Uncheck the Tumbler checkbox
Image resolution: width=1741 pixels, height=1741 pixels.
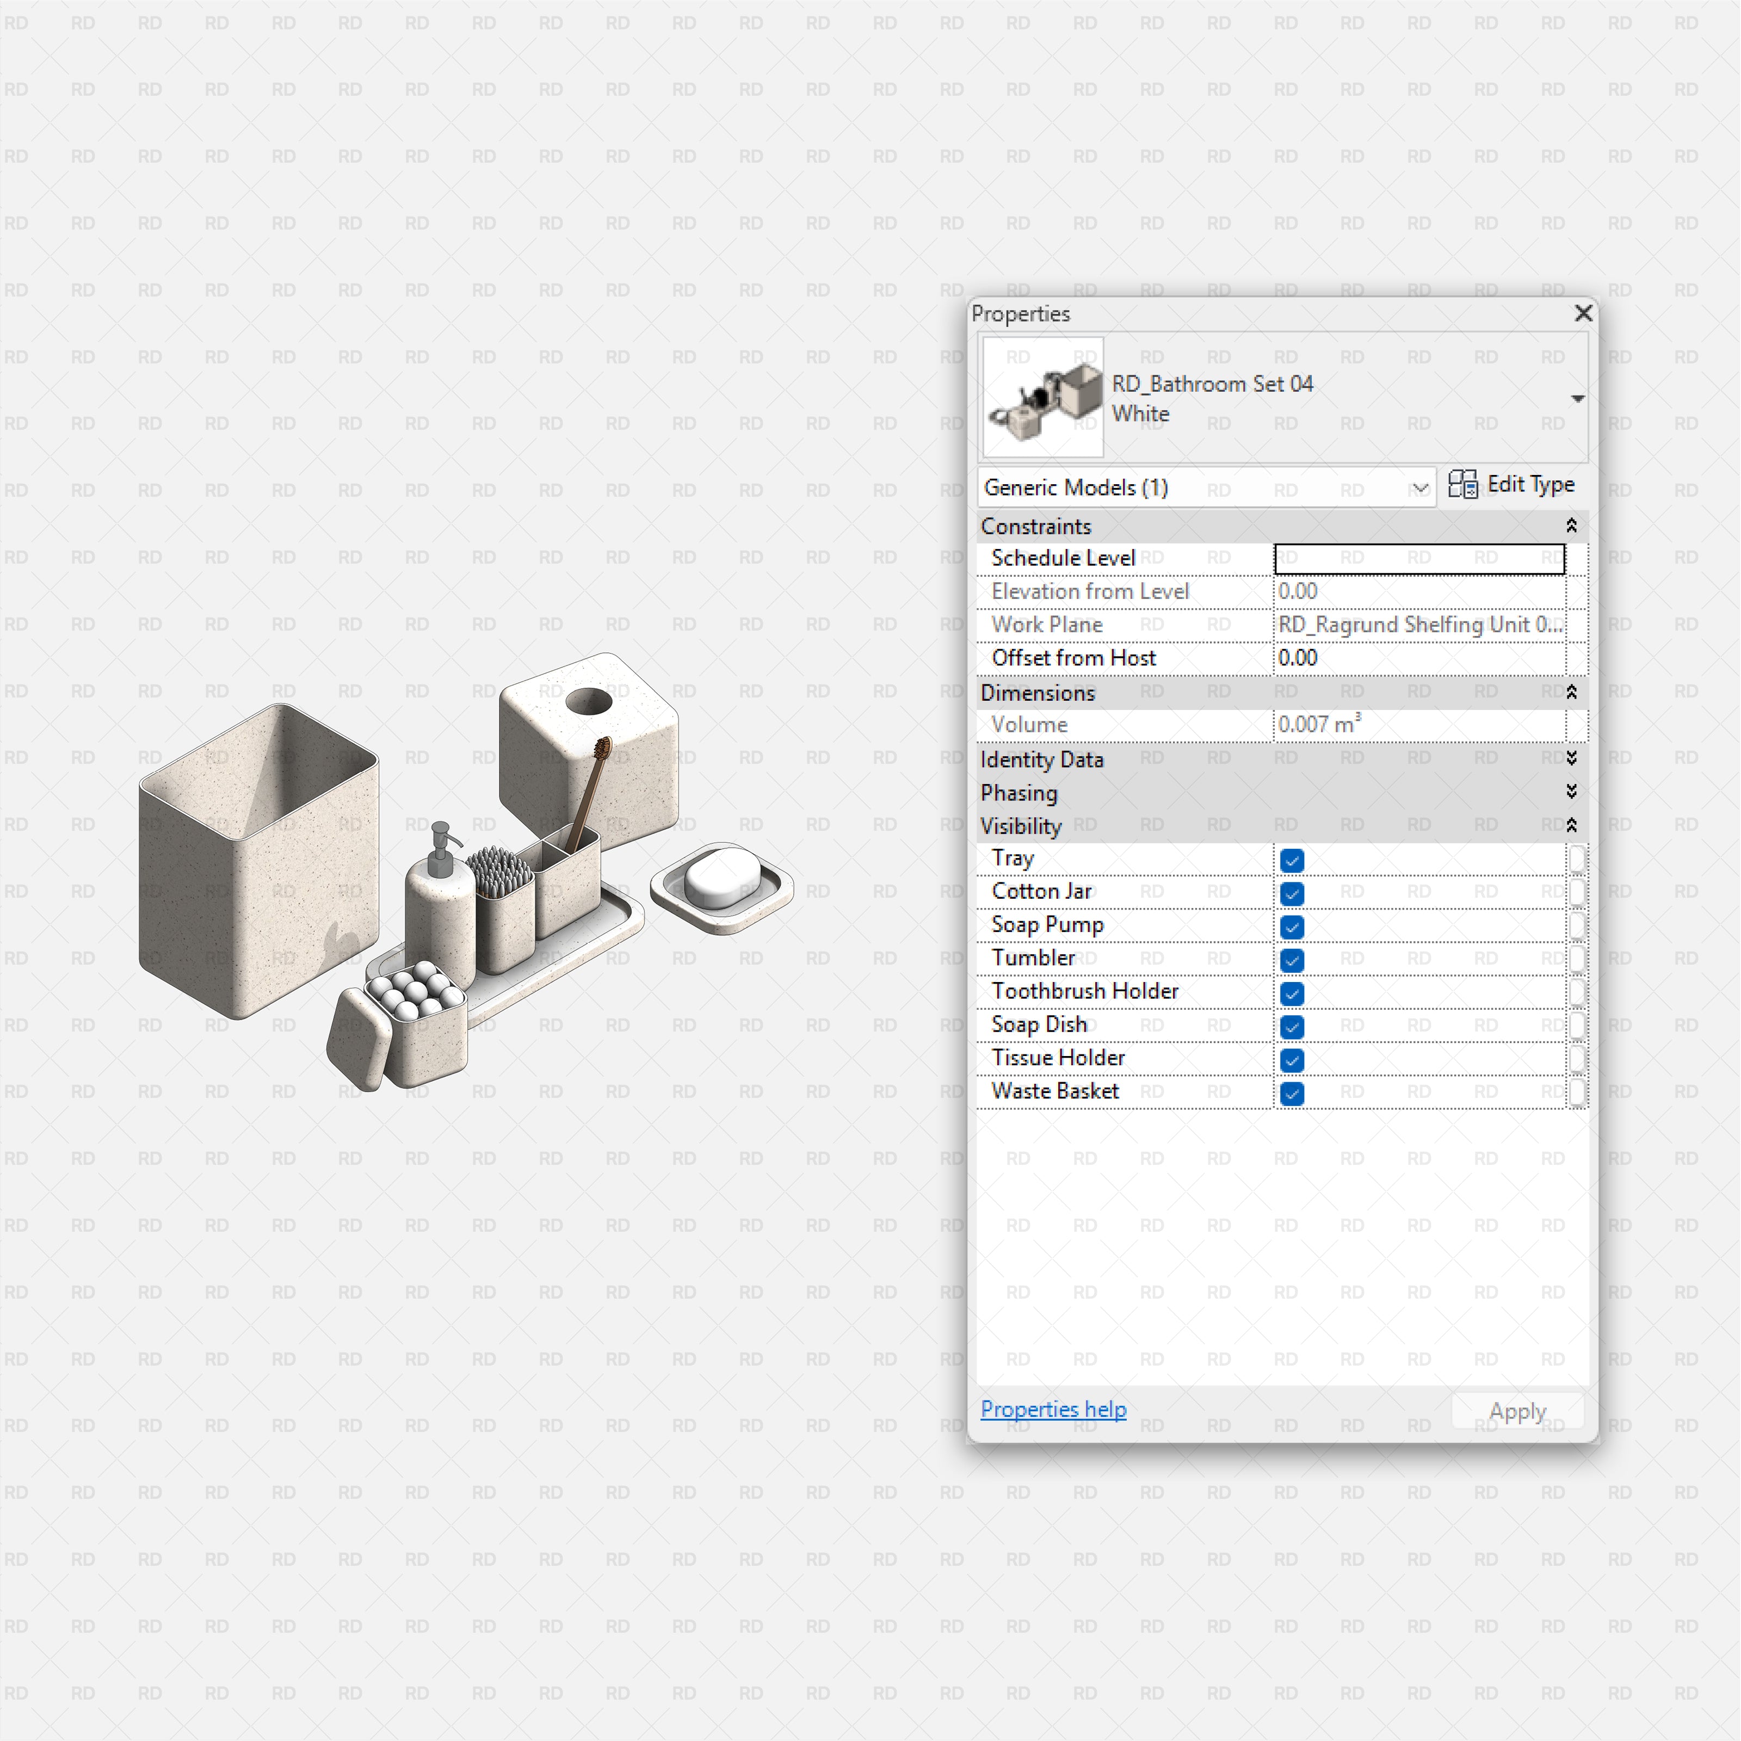1291,961
